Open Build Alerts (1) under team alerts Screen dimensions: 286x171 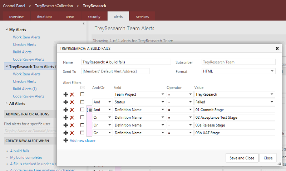(25, 89)
